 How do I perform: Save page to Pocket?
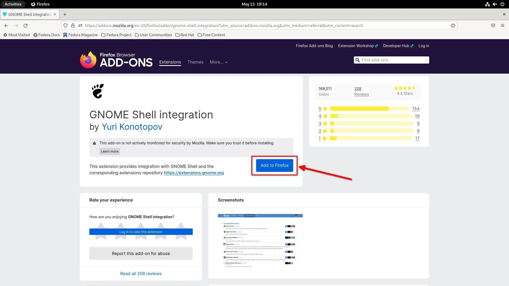[493, 25]
